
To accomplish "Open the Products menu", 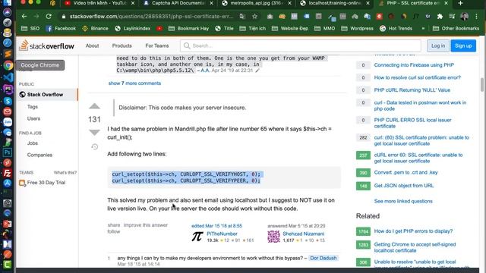I will pyautogui.click(x=121, y=45).
